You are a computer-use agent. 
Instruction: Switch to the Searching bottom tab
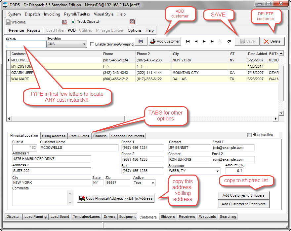pyautogui.click(x=228, y=216)
